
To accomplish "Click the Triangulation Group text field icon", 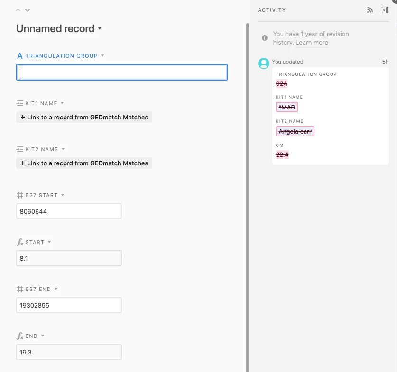I will (x=20, y=56).
